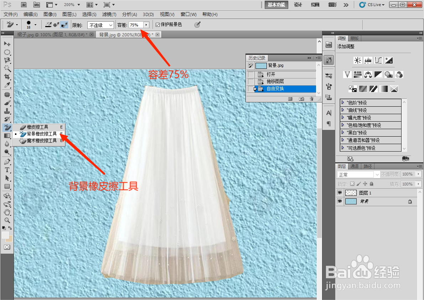Expand the "黑白"预设 list
This screenshot has width=424, height=300.
click(343, 132)
